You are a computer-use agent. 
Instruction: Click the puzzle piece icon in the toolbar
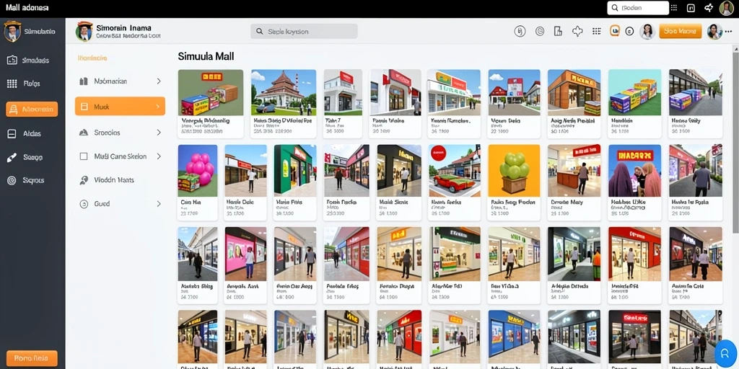click(577, 32)
